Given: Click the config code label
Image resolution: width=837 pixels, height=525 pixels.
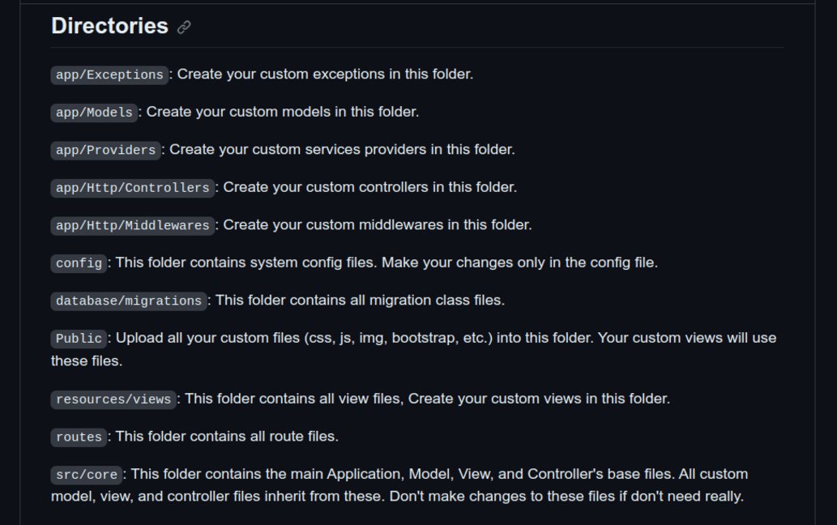Looking at the screenshot, I should click(x=79, y=263).
